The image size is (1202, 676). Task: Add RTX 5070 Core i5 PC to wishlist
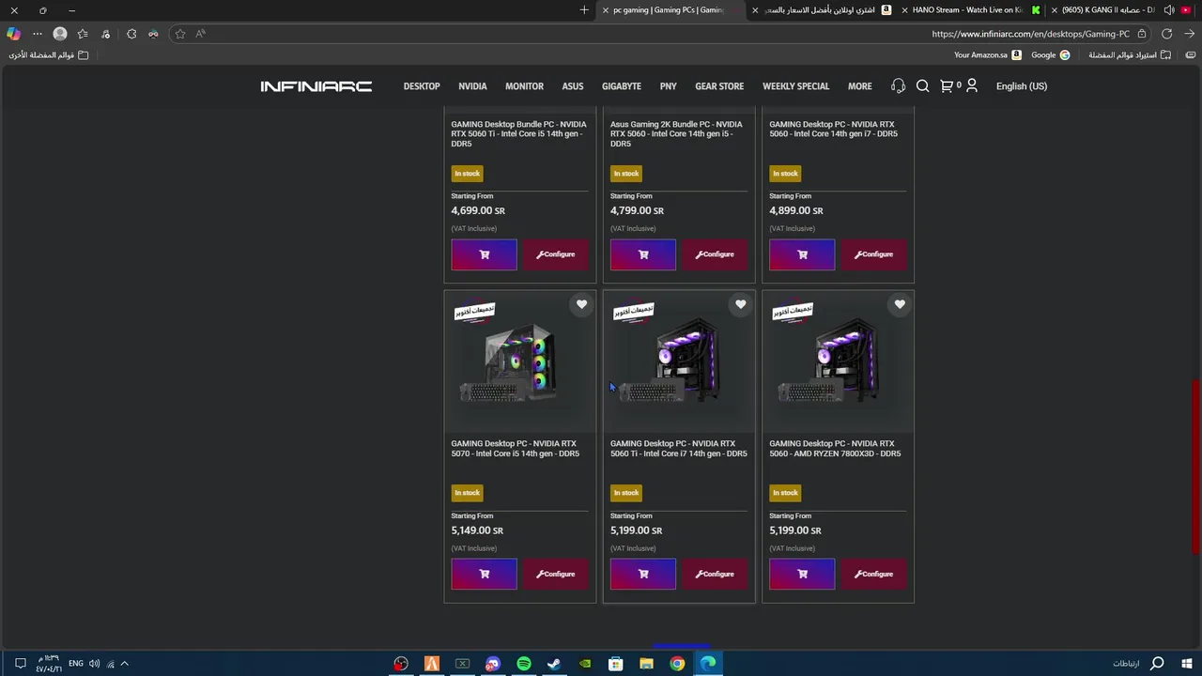(581, 304)
